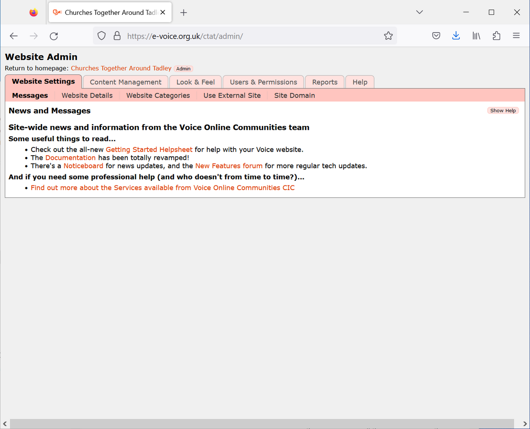Minimize the Firefox window

click(466, 12)
